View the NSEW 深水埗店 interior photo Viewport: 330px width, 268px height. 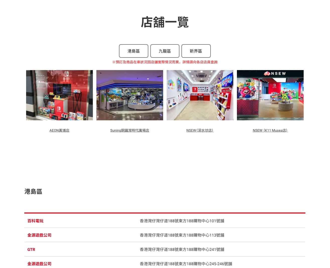pyautogui.click(x=200, y=95)
